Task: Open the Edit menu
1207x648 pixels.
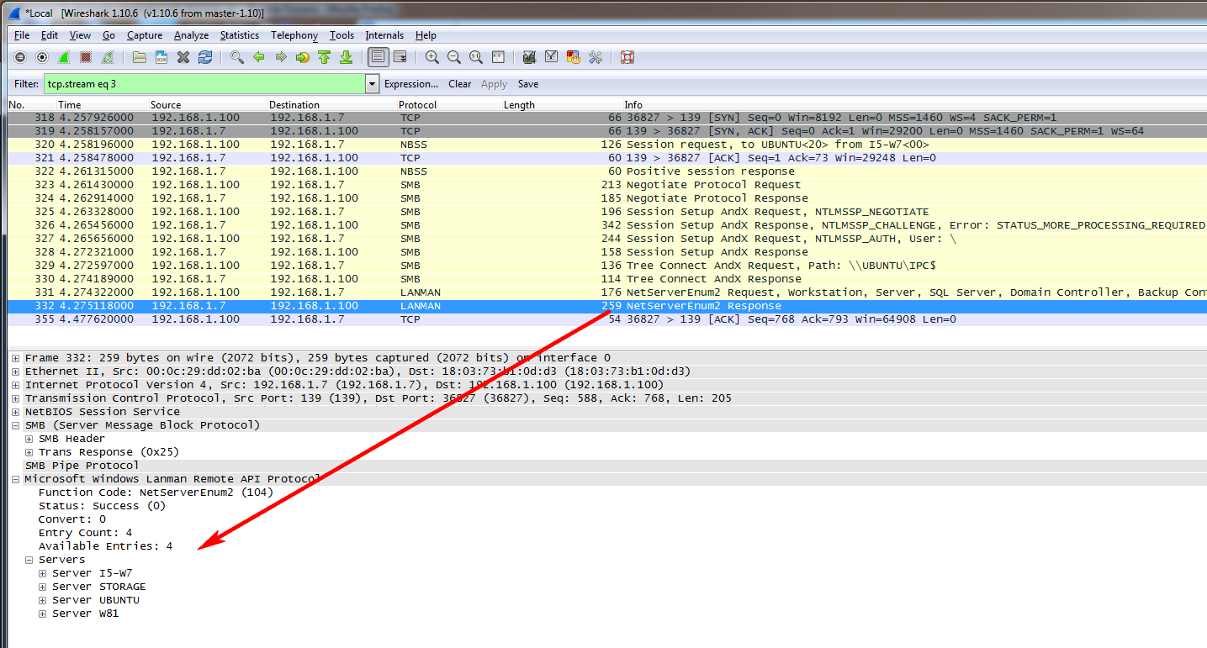Action: 50,35
